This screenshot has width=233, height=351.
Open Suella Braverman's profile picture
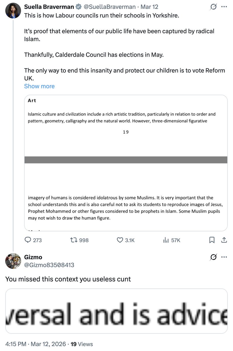tap(13, 11)
